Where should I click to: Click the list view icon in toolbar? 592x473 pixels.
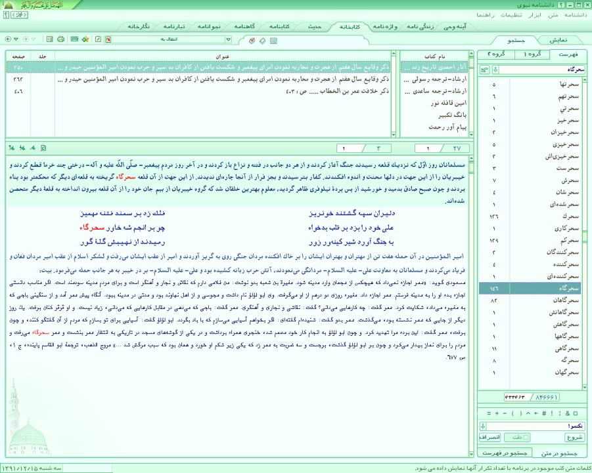pos(274,41)
